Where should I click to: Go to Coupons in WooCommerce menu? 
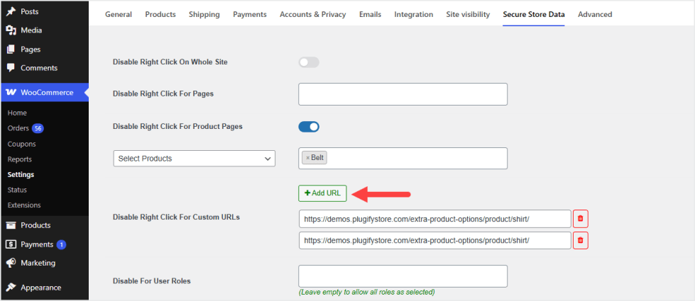point(22,144)
